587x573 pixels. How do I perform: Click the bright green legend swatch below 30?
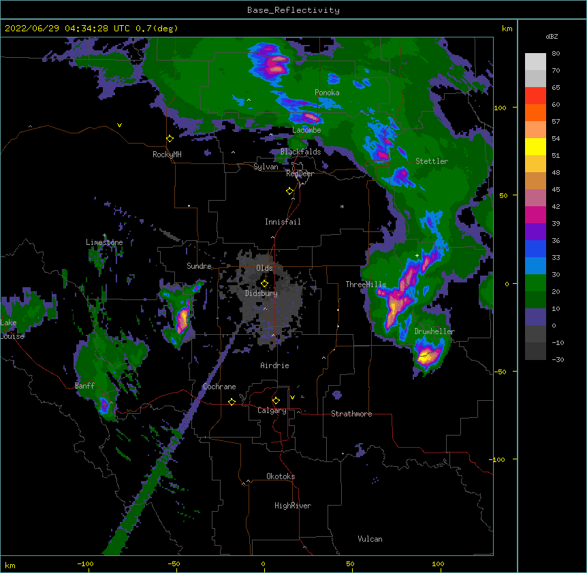[535, 283]
